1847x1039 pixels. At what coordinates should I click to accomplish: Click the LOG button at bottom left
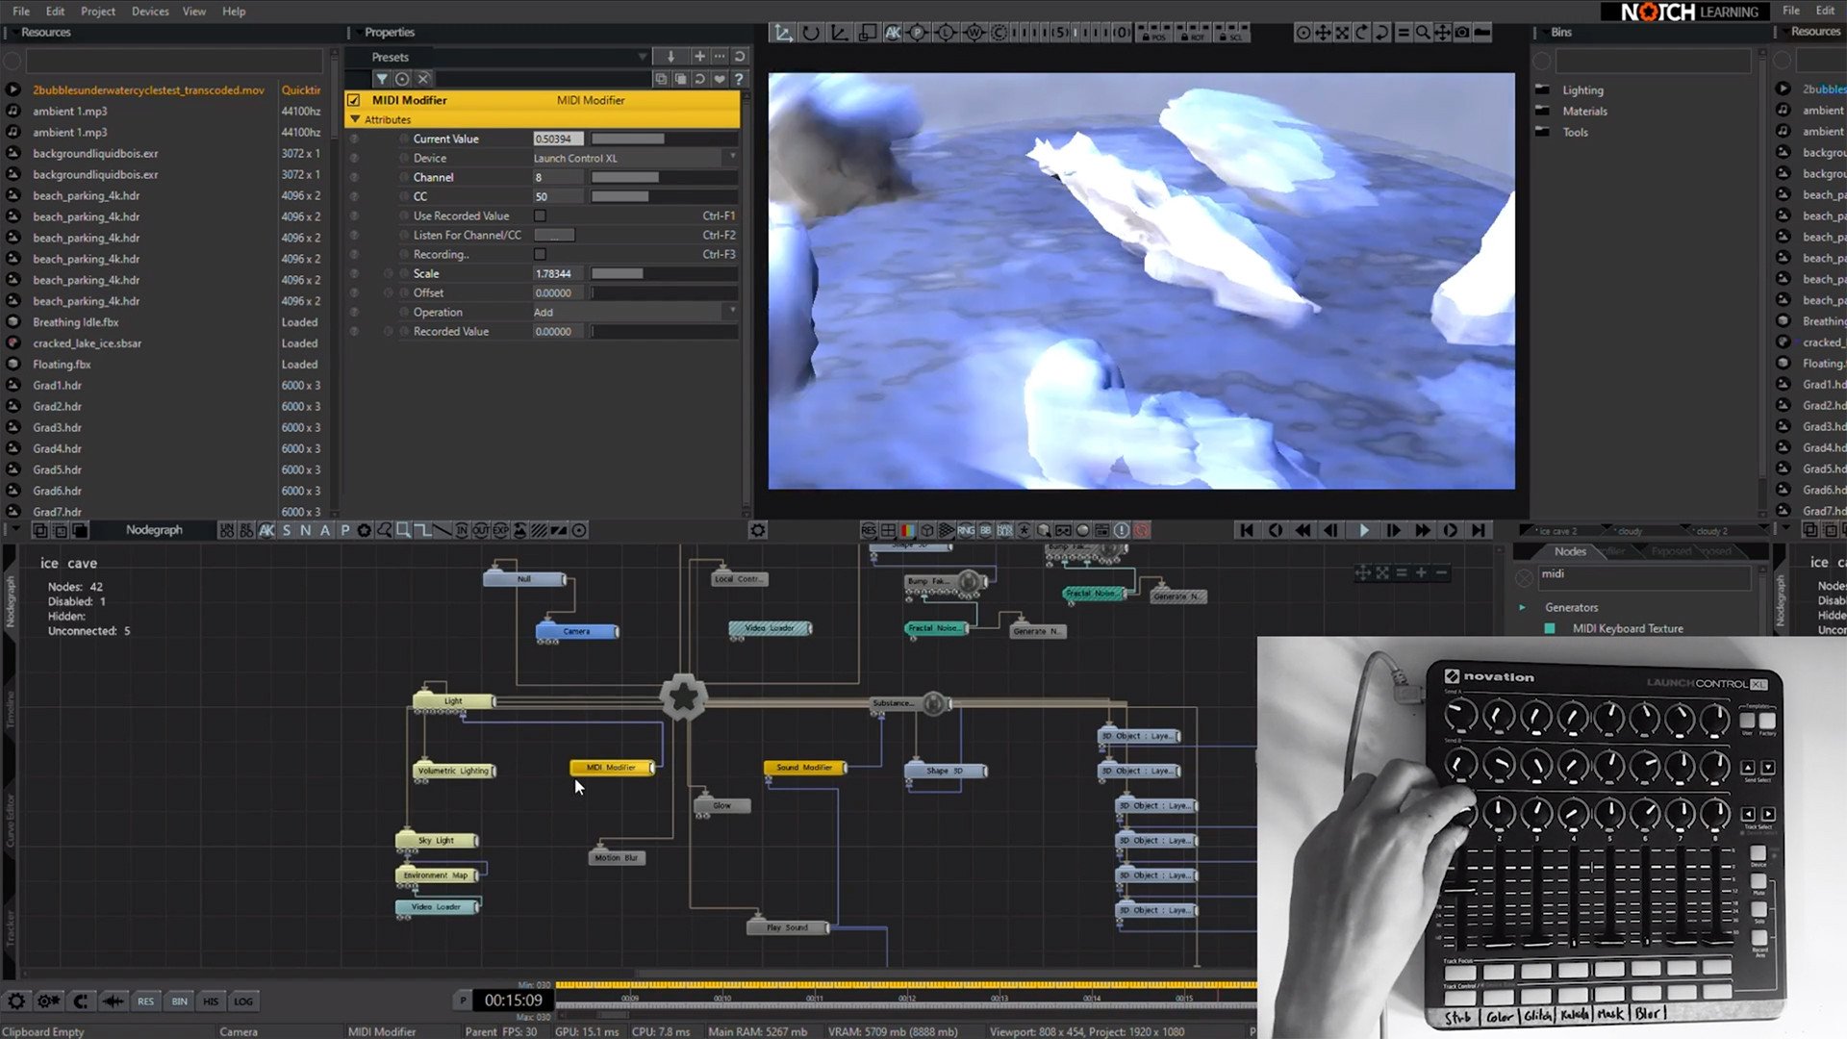point(243,1001)
